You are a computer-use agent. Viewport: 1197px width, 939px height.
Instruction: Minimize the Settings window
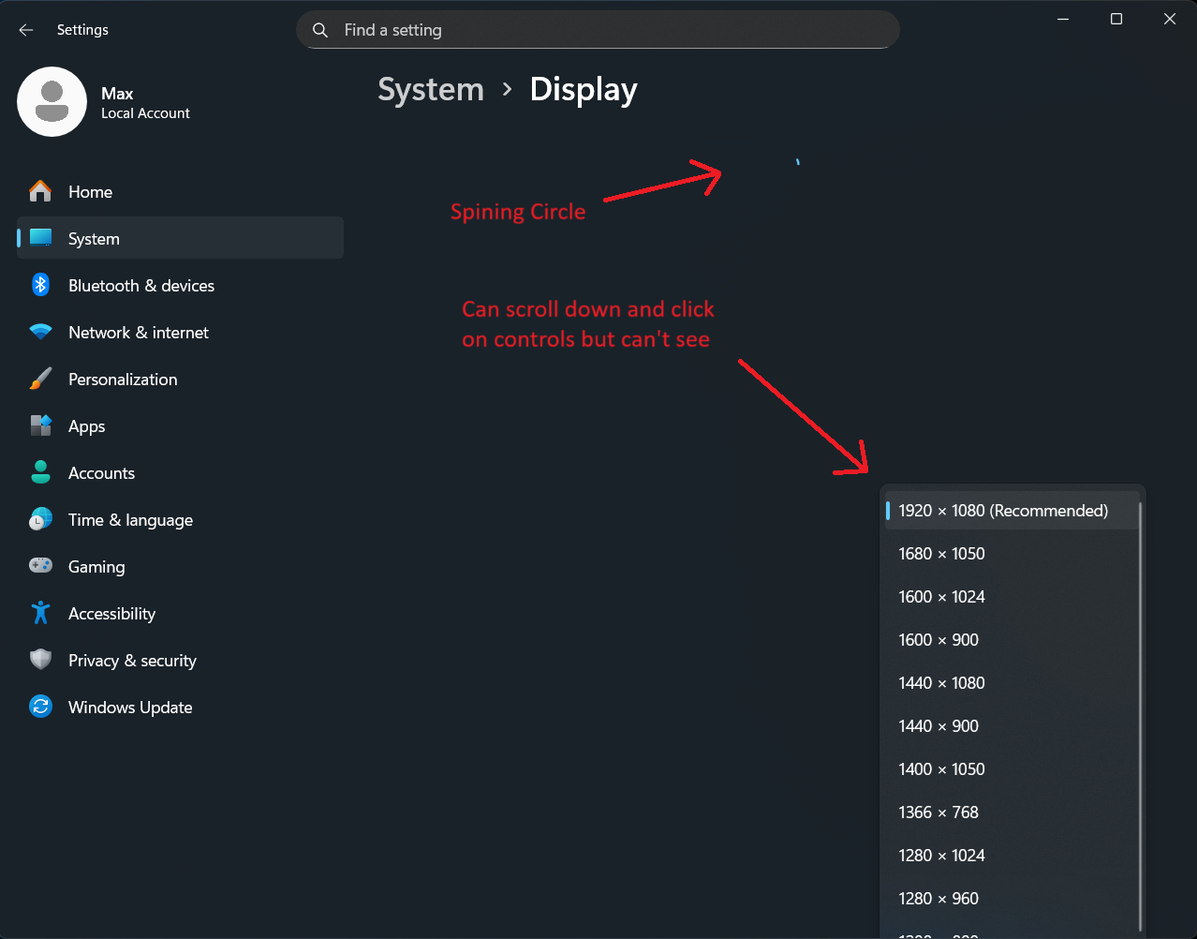1063,19
